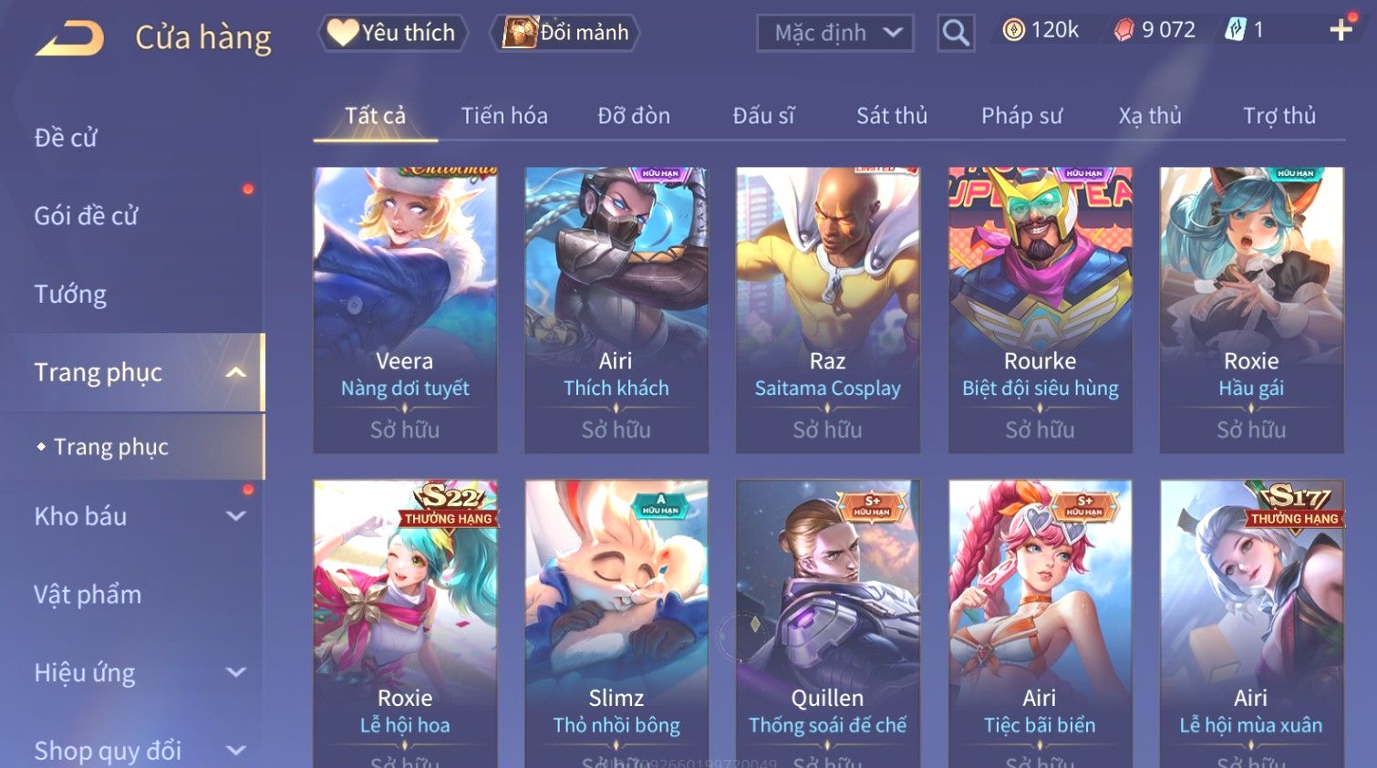Switch to the Pháp sư tab
The height and width of the screenshot is (768, 1377).
pyautogui.click(x=1021, y=116)
